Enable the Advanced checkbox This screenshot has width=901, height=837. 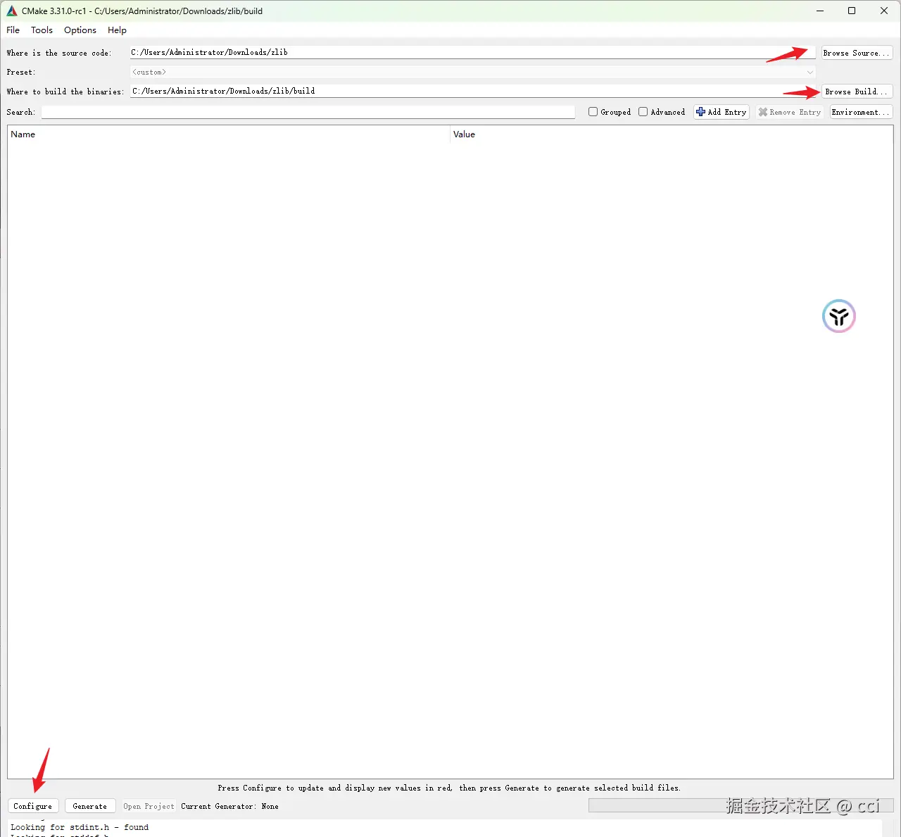coord(643,112)
